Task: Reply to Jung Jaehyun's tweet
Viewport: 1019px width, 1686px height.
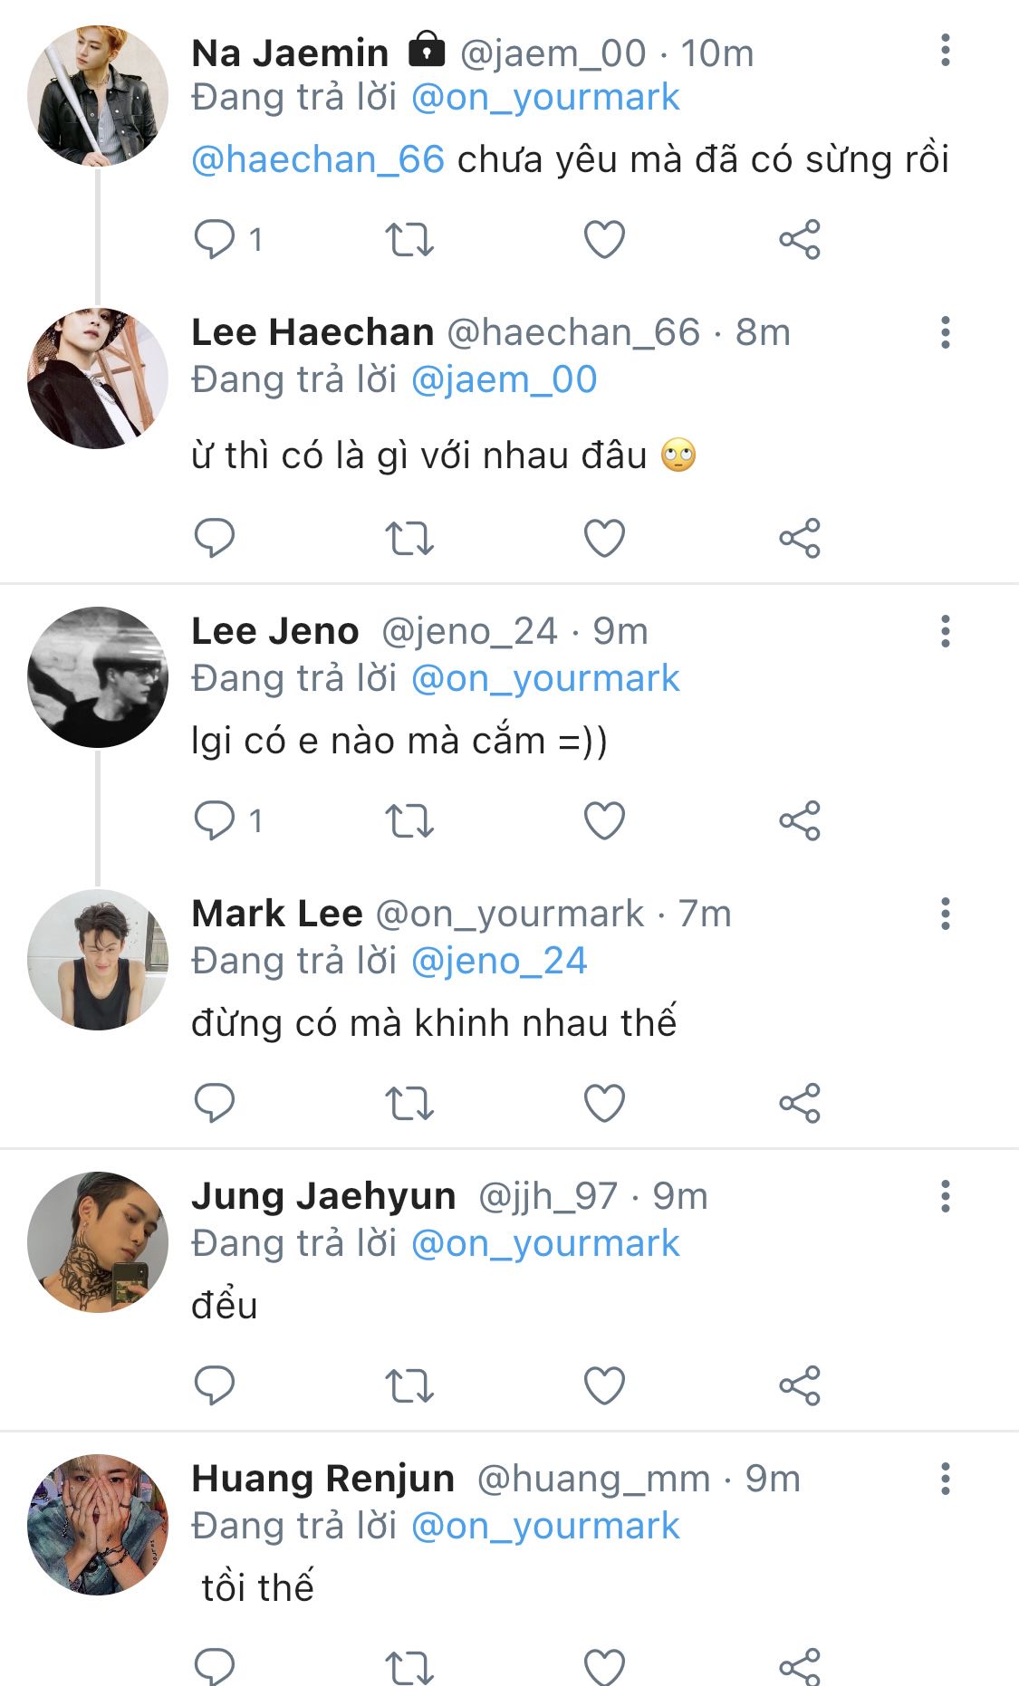Action: click(x=215, y=1386)
